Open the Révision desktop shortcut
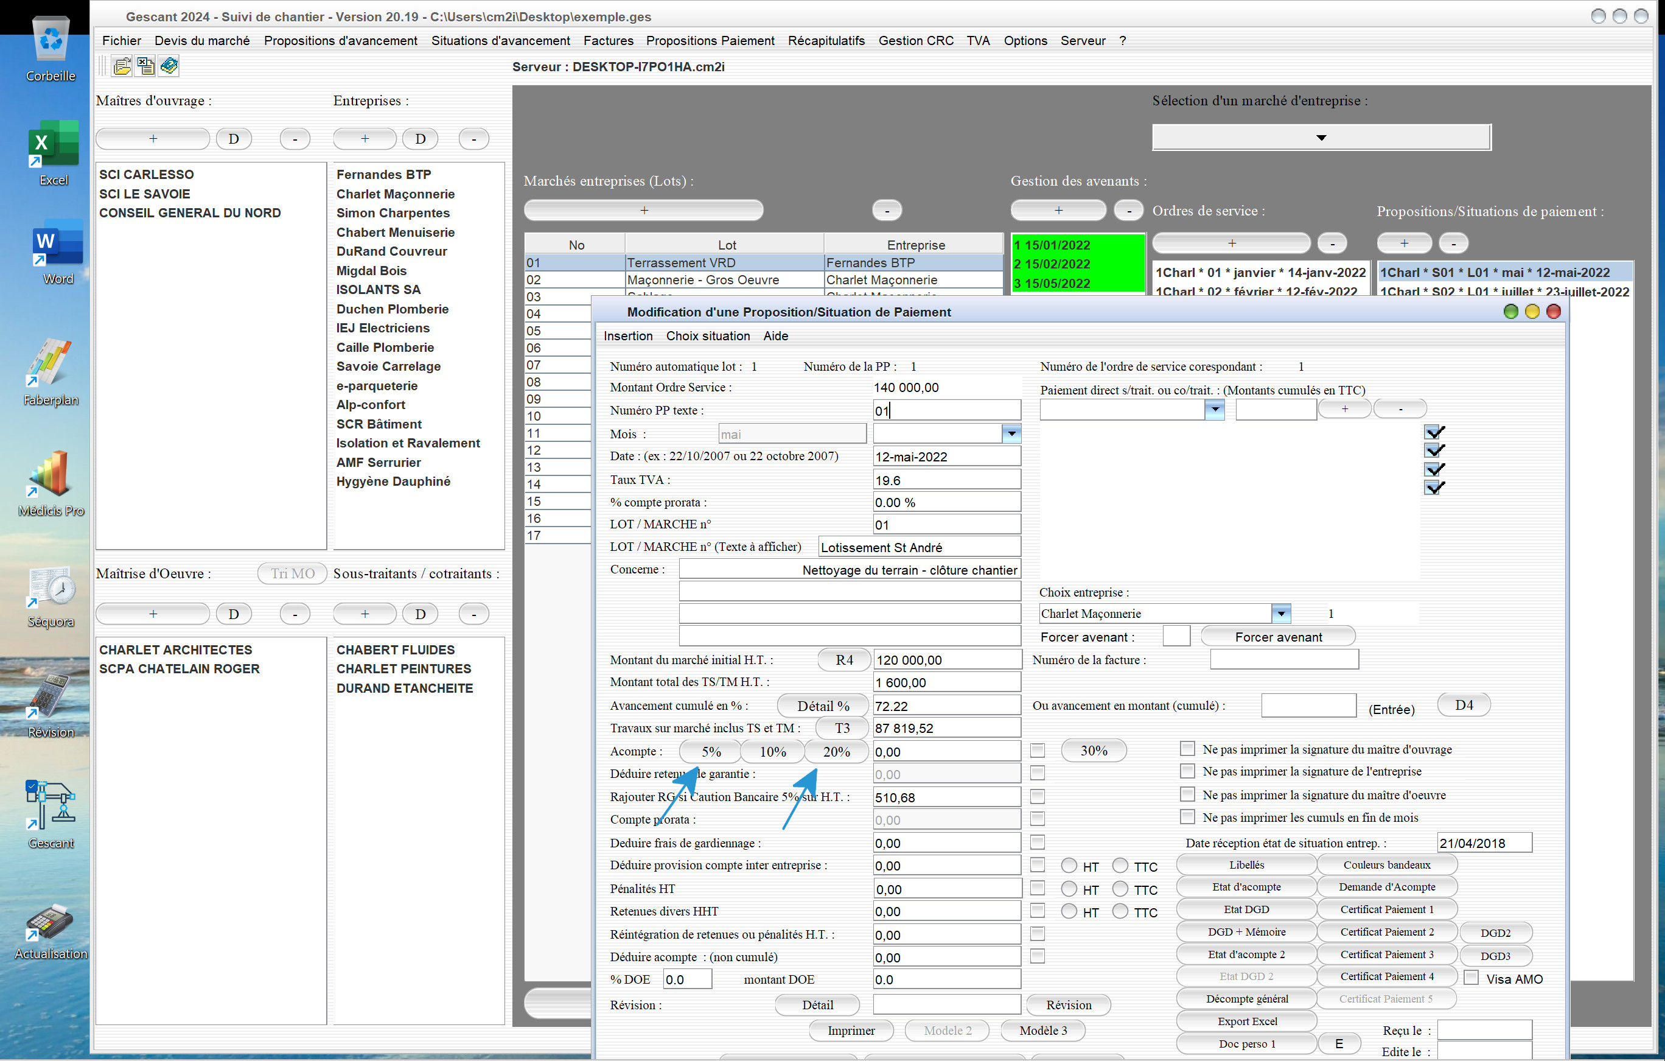This screenshot has height=1061, width=1665. (x=51, y=706)
